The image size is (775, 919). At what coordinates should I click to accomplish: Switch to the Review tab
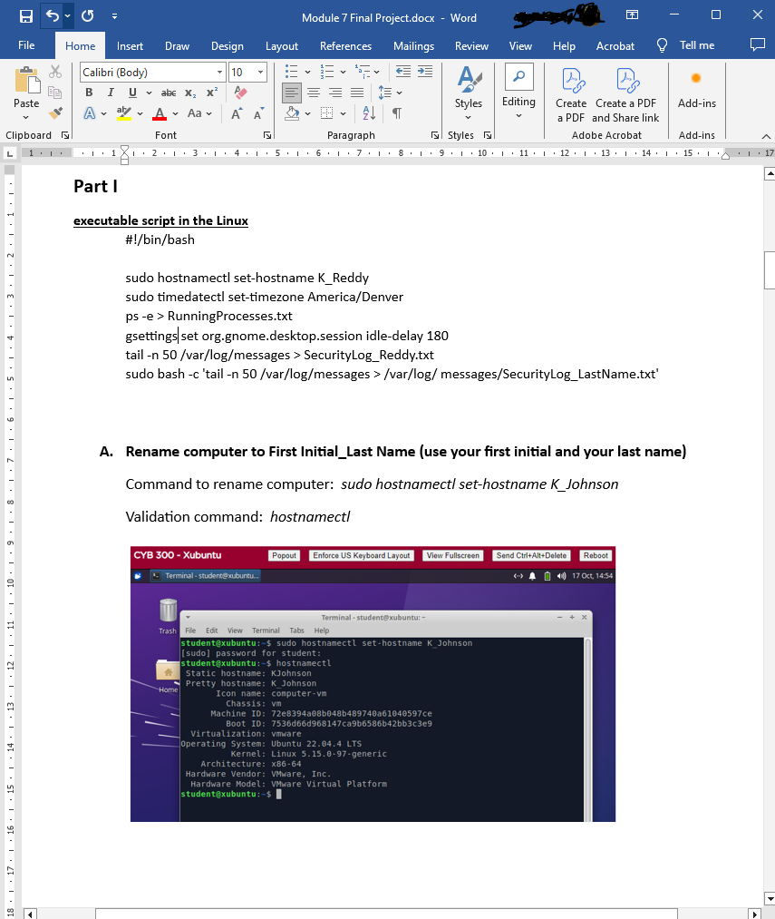(471, 45)
